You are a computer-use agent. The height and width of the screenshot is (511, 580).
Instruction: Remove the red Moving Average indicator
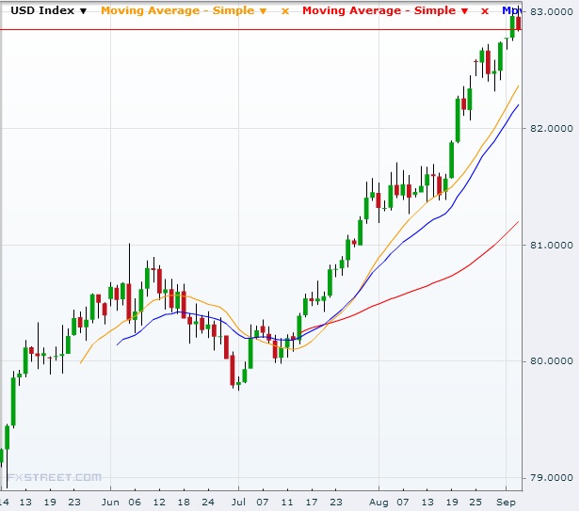(485, 11)
